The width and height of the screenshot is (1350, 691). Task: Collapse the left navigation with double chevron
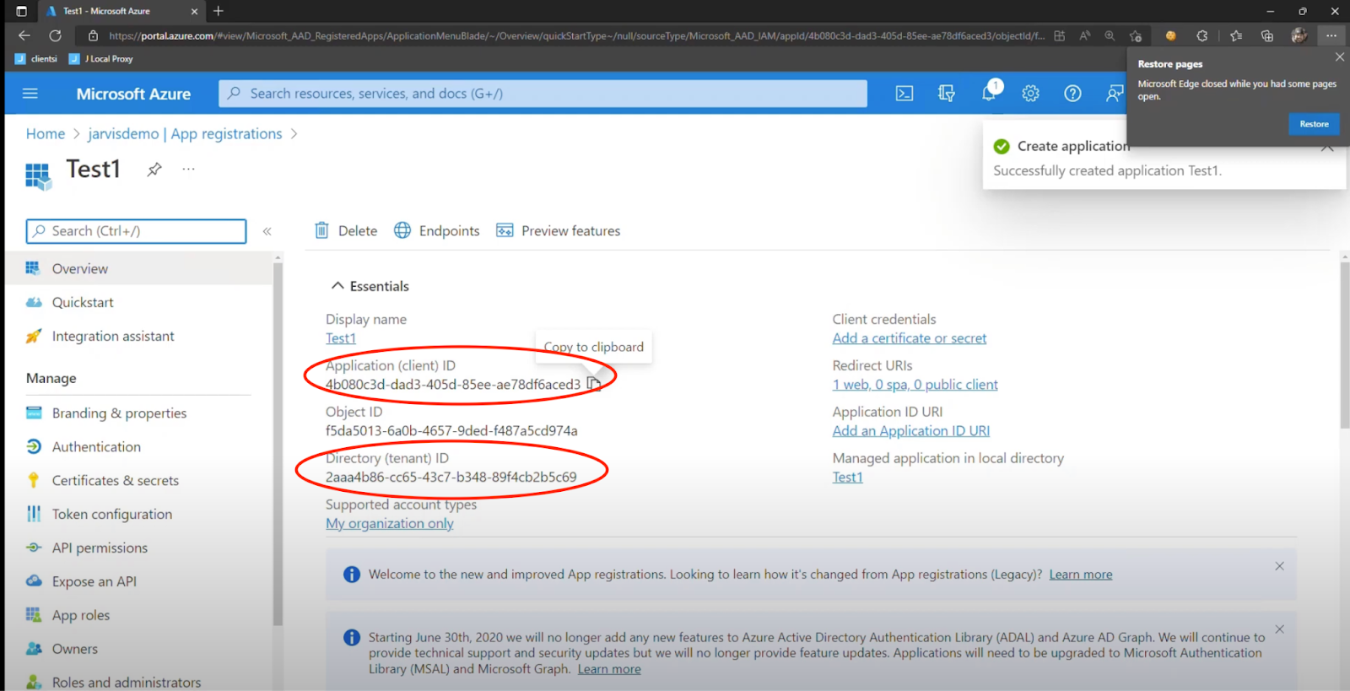click(267, 231)
